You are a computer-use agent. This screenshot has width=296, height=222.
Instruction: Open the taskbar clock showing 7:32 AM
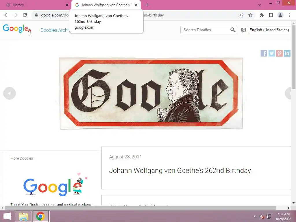283,217
